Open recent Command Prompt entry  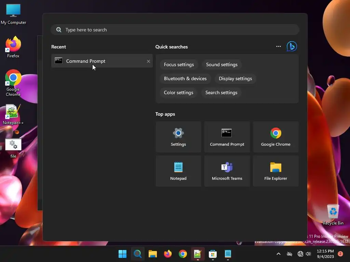coord(102,61)
